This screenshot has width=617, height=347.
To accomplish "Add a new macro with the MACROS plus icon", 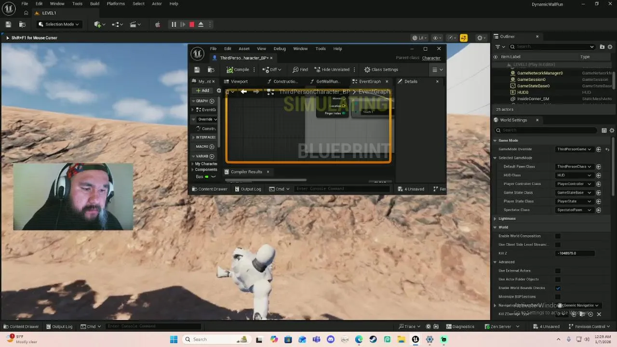I will [212, 147].
